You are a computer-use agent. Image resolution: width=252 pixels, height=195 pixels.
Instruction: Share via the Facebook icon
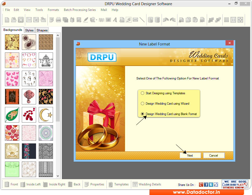click(206, 184)
